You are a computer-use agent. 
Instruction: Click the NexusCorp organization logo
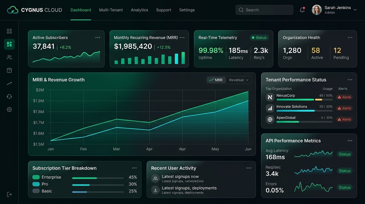(x=270, y=97)
